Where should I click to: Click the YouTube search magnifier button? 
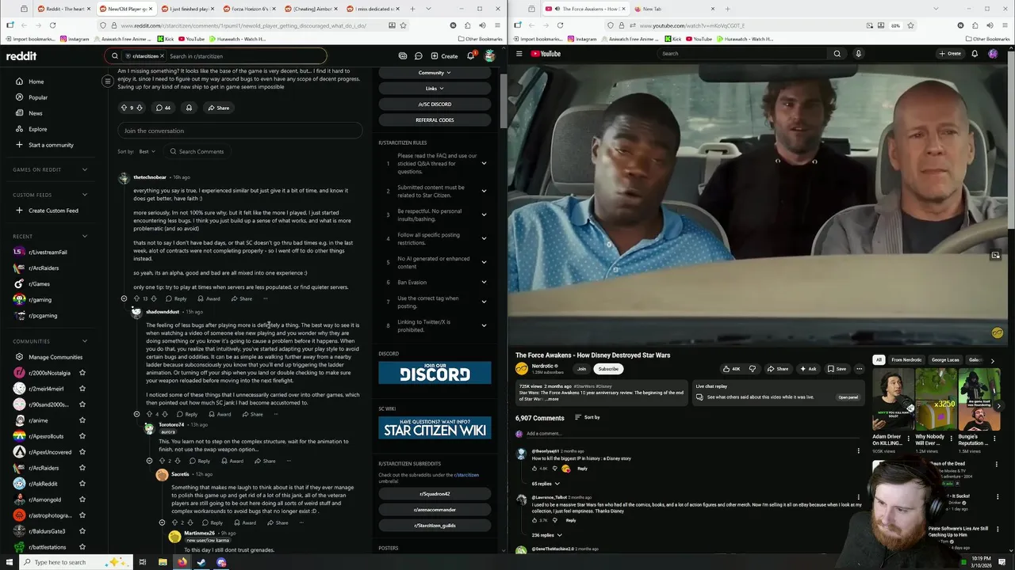coord(837,54)
